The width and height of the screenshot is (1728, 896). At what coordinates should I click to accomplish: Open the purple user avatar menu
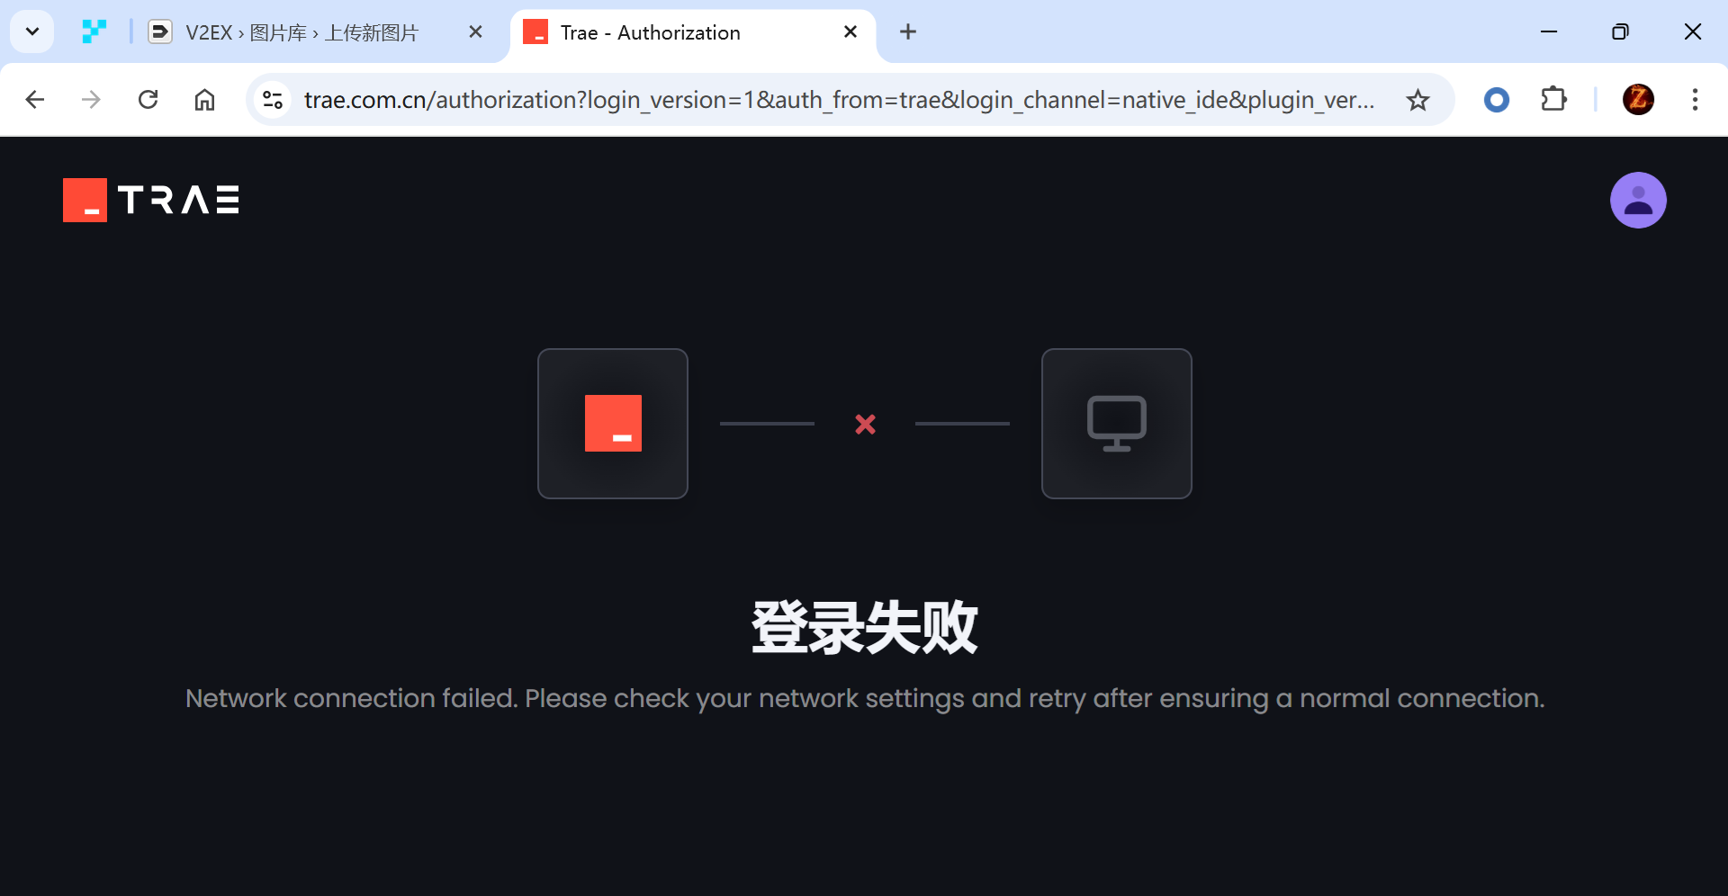(1638, 200)
